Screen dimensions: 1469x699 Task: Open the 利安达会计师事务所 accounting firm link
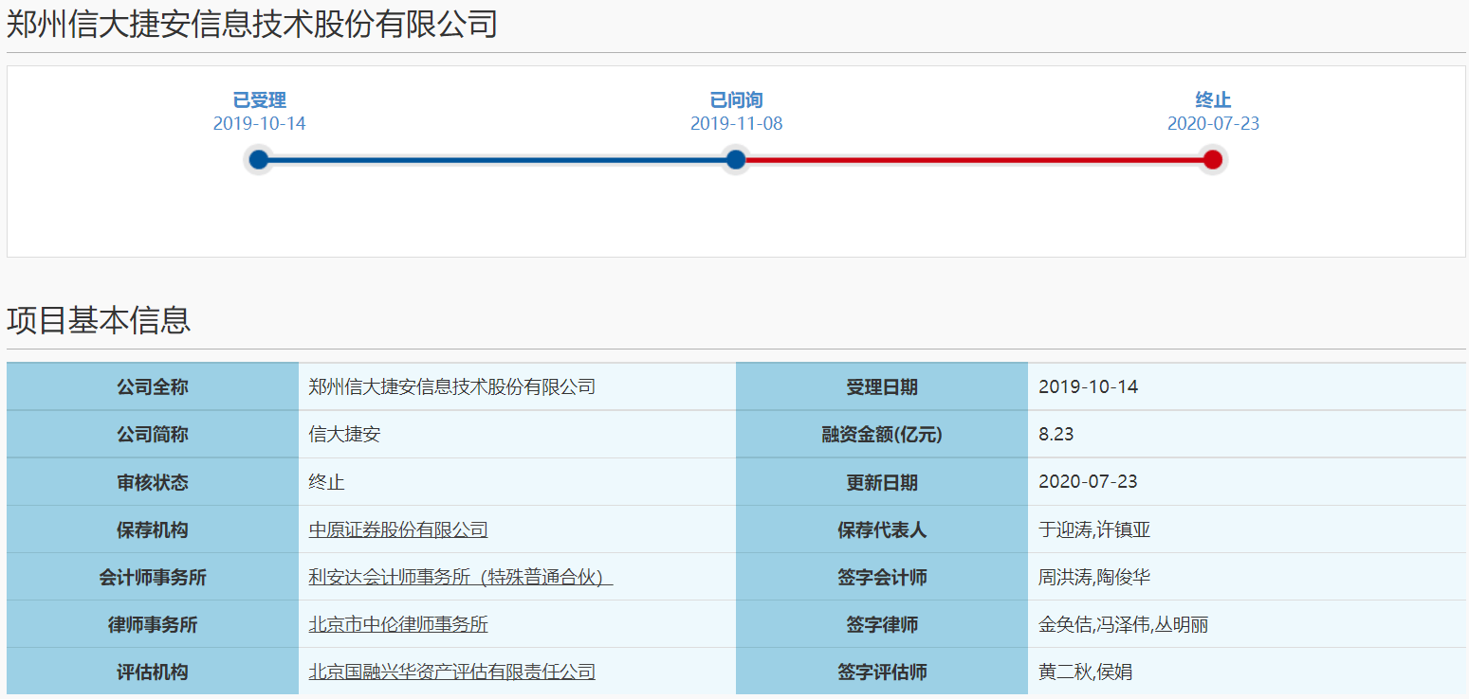(x=459, y=577)
